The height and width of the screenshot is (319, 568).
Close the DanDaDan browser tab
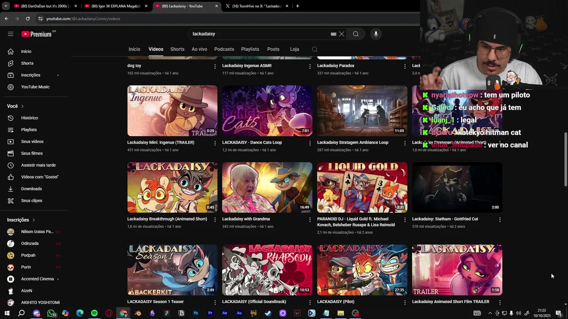(76, 6)
